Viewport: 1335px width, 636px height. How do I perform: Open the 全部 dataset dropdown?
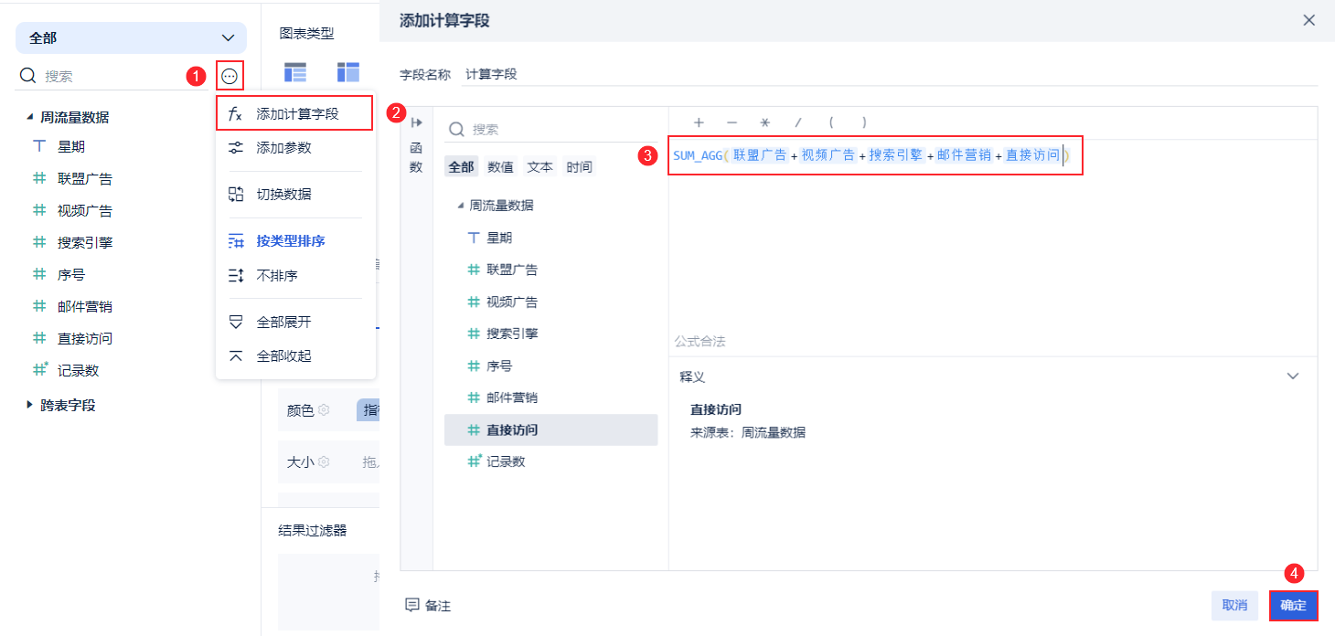[x=131, y=38]
